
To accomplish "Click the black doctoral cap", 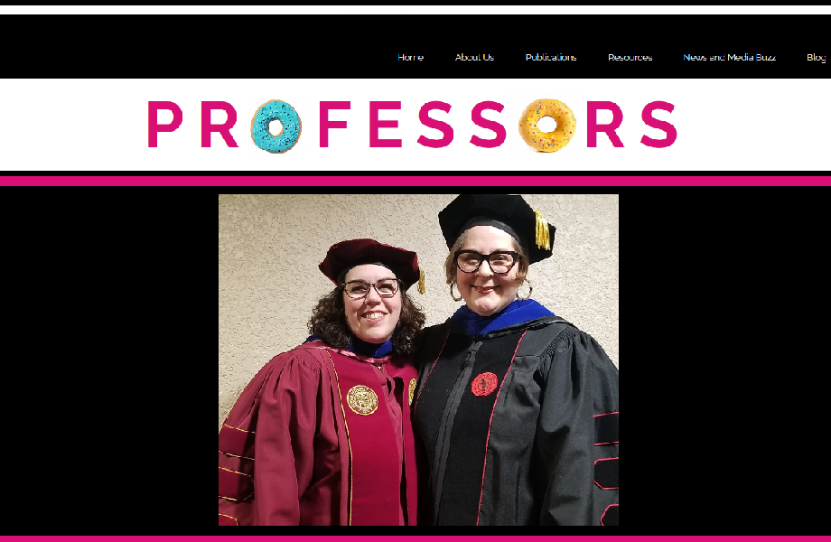I will [x=497, y=224].
